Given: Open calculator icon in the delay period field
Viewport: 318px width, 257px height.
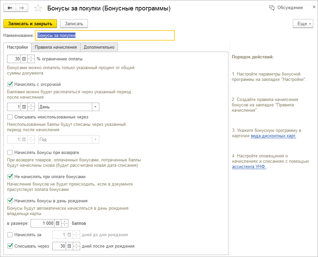Looking at the screenshot, I should coord(24,107).
